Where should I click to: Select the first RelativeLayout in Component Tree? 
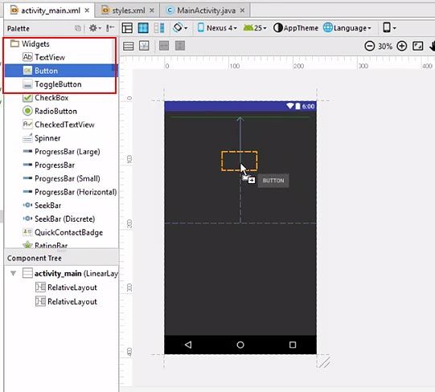[66, 288]
